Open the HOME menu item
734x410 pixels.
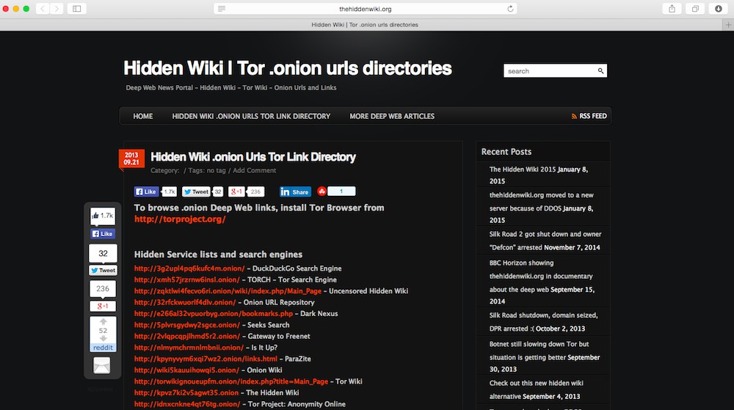coord(143,116)
